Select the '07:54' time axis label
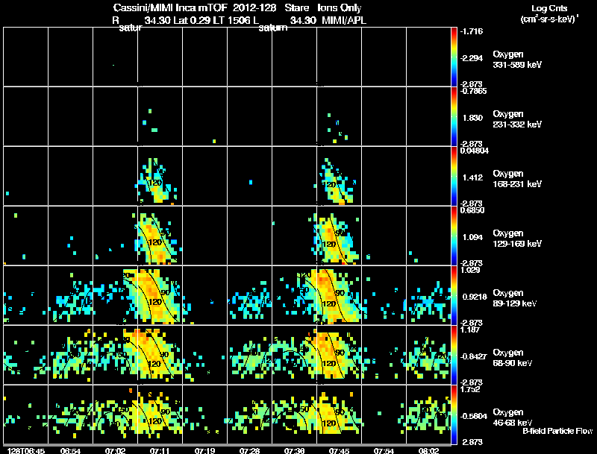The image size is (597, 454). tap(384, 451)
